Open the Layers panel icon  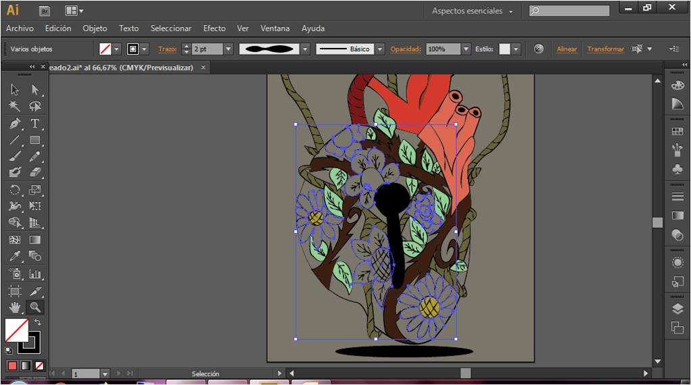point(677,309)
